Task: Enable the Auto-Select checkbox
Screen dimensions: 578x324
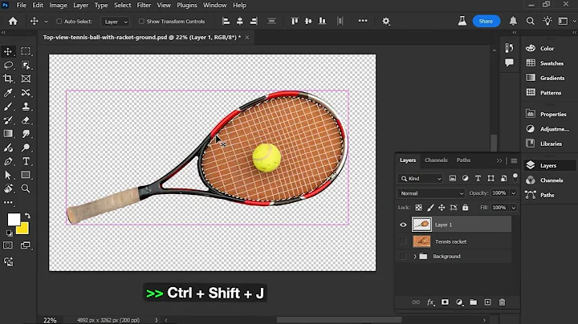Action: click(x=59, y=22)
